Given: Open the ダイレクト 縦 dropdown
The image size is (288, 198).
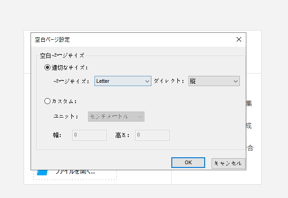Looking at the screenshot, I should 214,81.
